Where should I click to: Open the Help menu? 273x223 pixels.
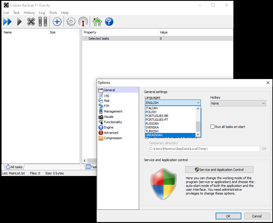click(x=65, y=13)
